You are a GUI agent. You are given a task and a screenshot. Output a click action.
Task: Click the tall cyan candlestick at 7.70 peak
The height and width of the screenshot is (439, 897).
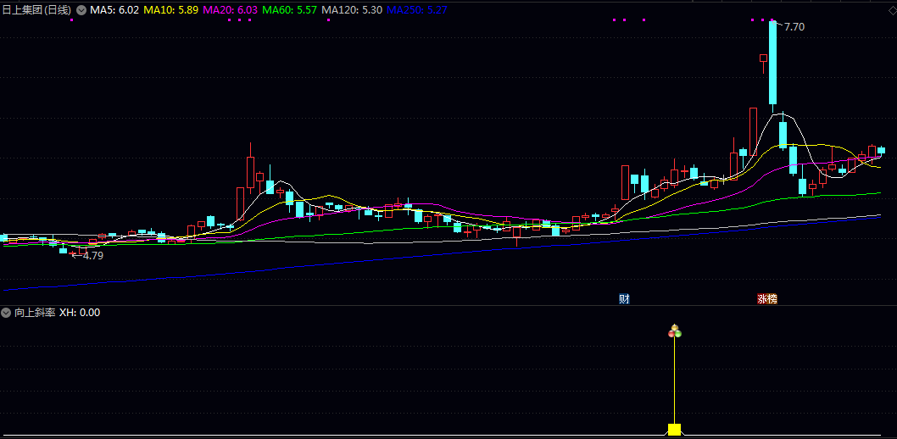point(773,63)
